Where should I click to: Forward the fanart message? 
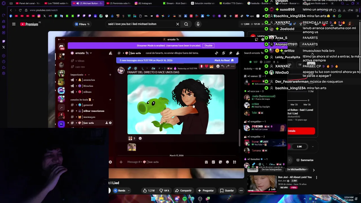(228, 66)
